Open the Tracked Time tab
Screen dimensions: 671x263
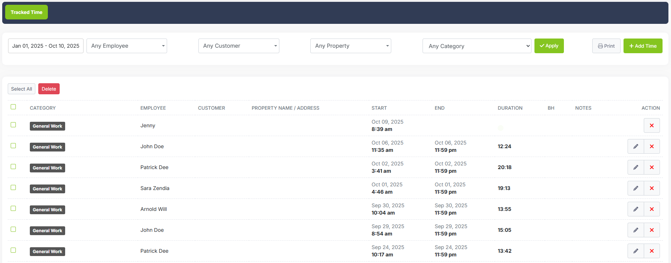point(27,12)
